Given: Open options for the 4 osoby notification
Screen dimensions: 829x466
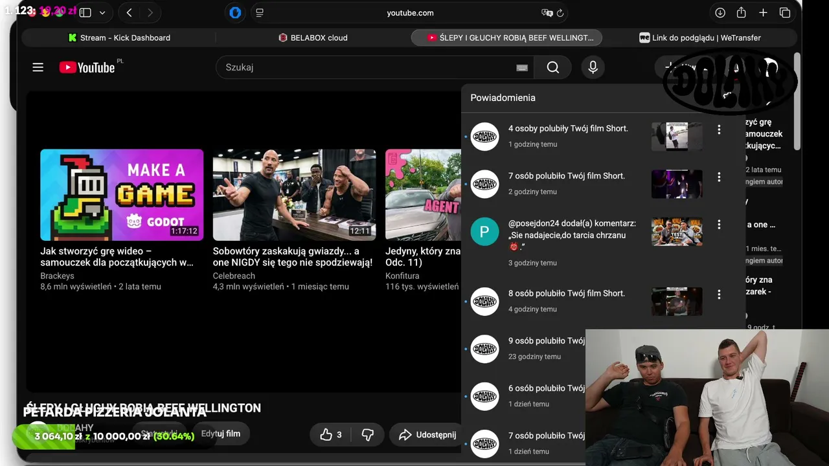Looking at the screenshot, I should (719, 129).
